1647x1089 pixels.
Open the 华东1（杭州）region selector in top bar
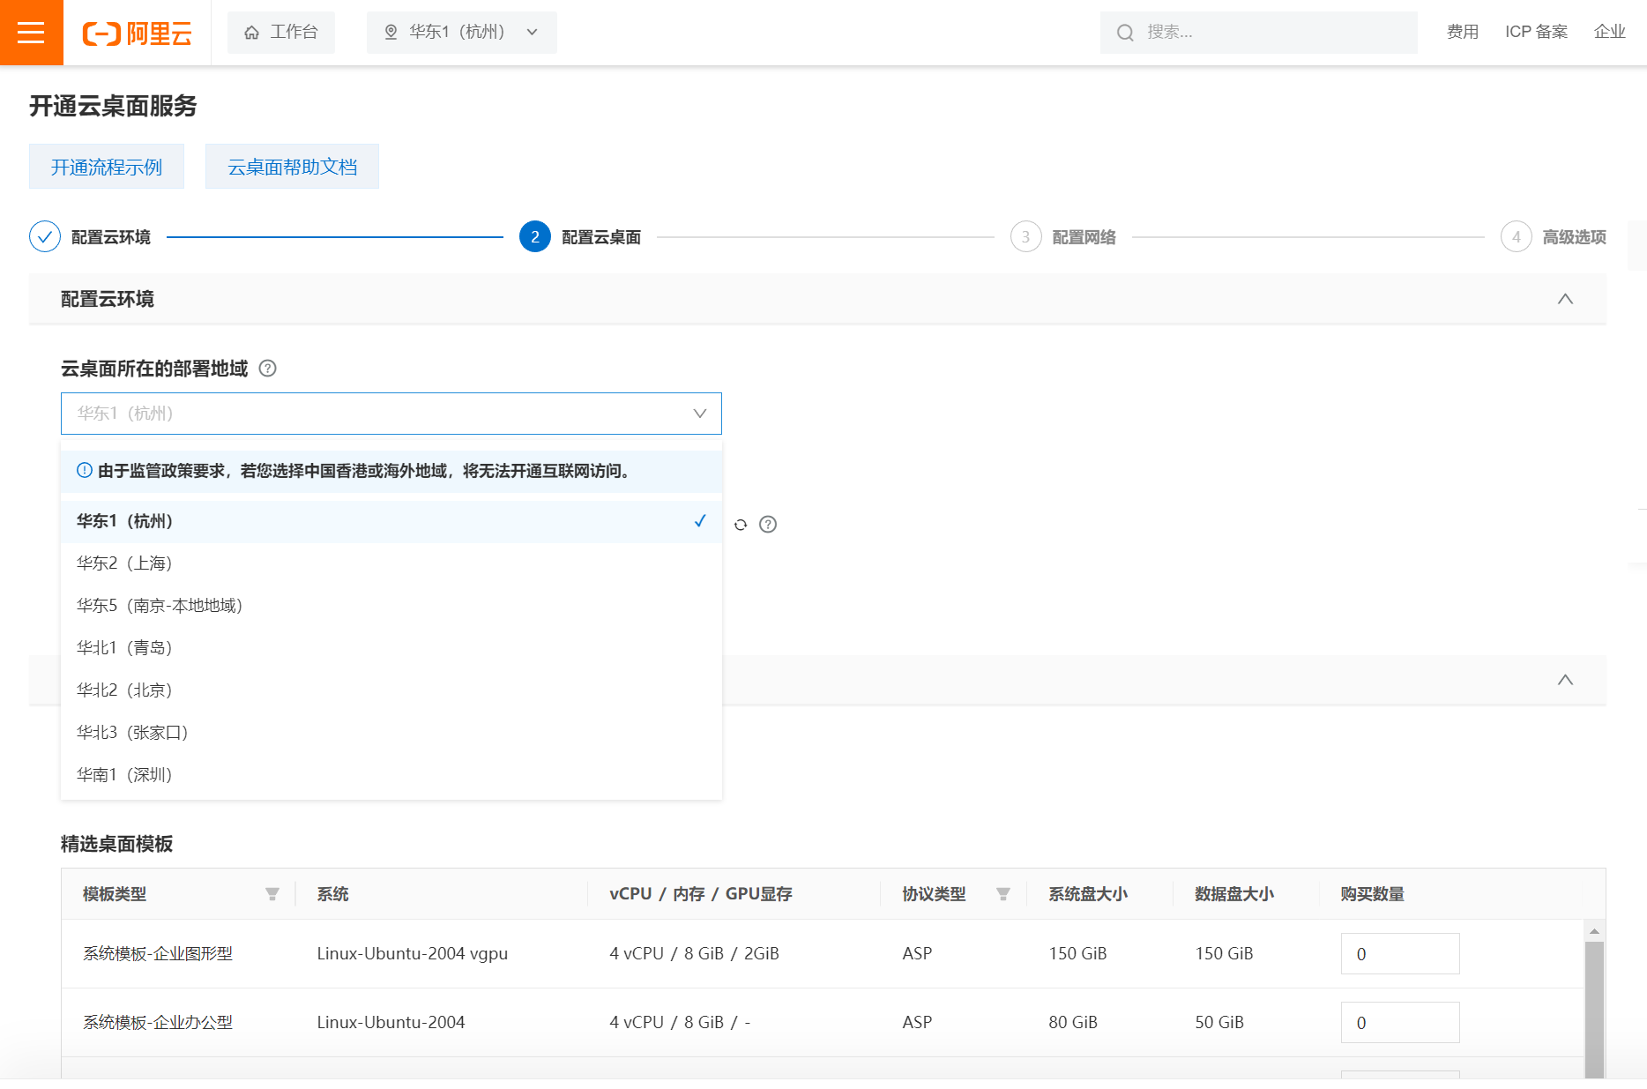pyautogui.click(x=461, y=33)
